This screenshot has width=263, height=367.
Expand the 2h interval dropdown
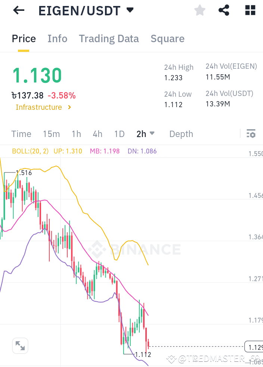point(152,133)
